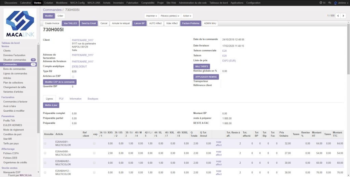
Task: Click the Mettre à jour button
Action: click(x=51, y=105)
